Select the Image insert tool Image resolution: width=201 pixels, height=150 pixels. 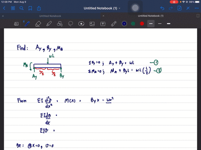click(x=92, y=24)
